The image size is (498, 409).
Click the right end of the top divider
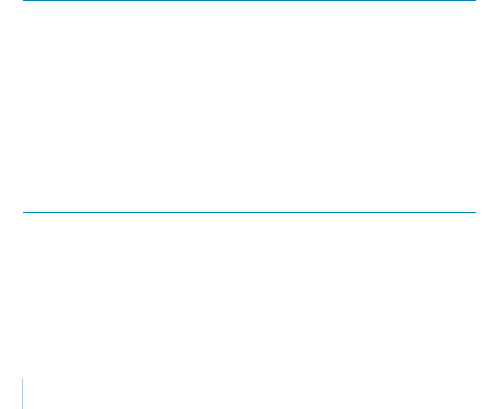pos(474,0)
